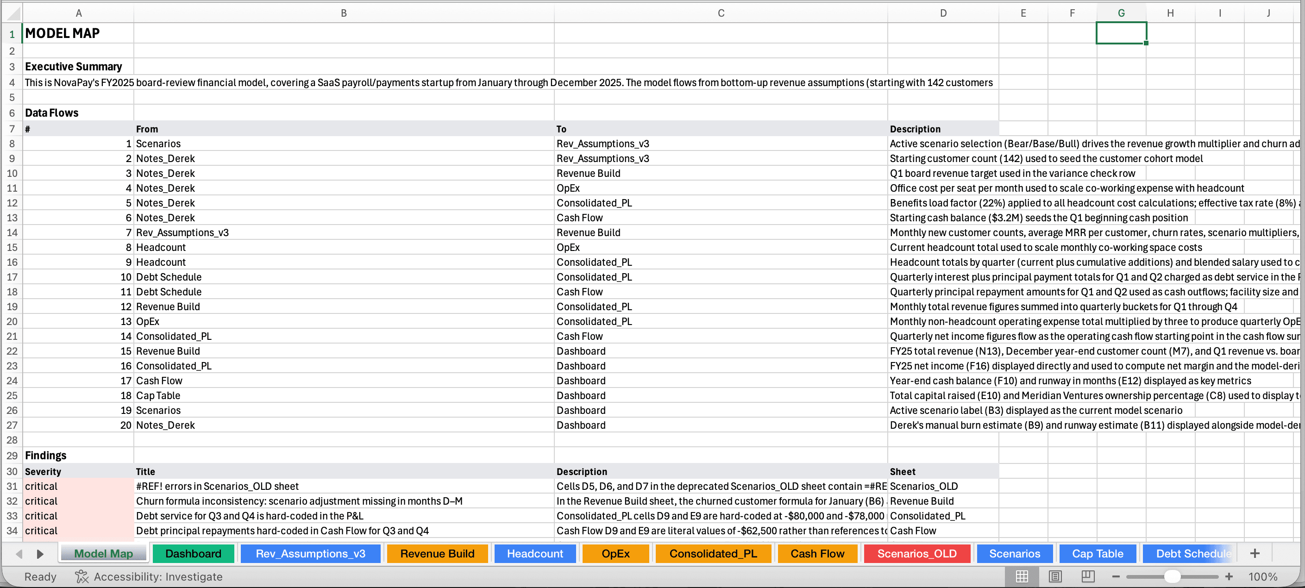Image resolution: width=1305 pixels, height=588 pixels.
Task: Select the Consolidated_PL sheet tab
Action: (x=713, y=553)
